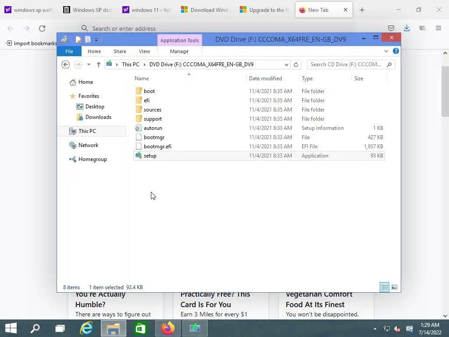Click the Explorer forward arrow
This screenshot has width=449, height=337.
[x=78, y=65]
